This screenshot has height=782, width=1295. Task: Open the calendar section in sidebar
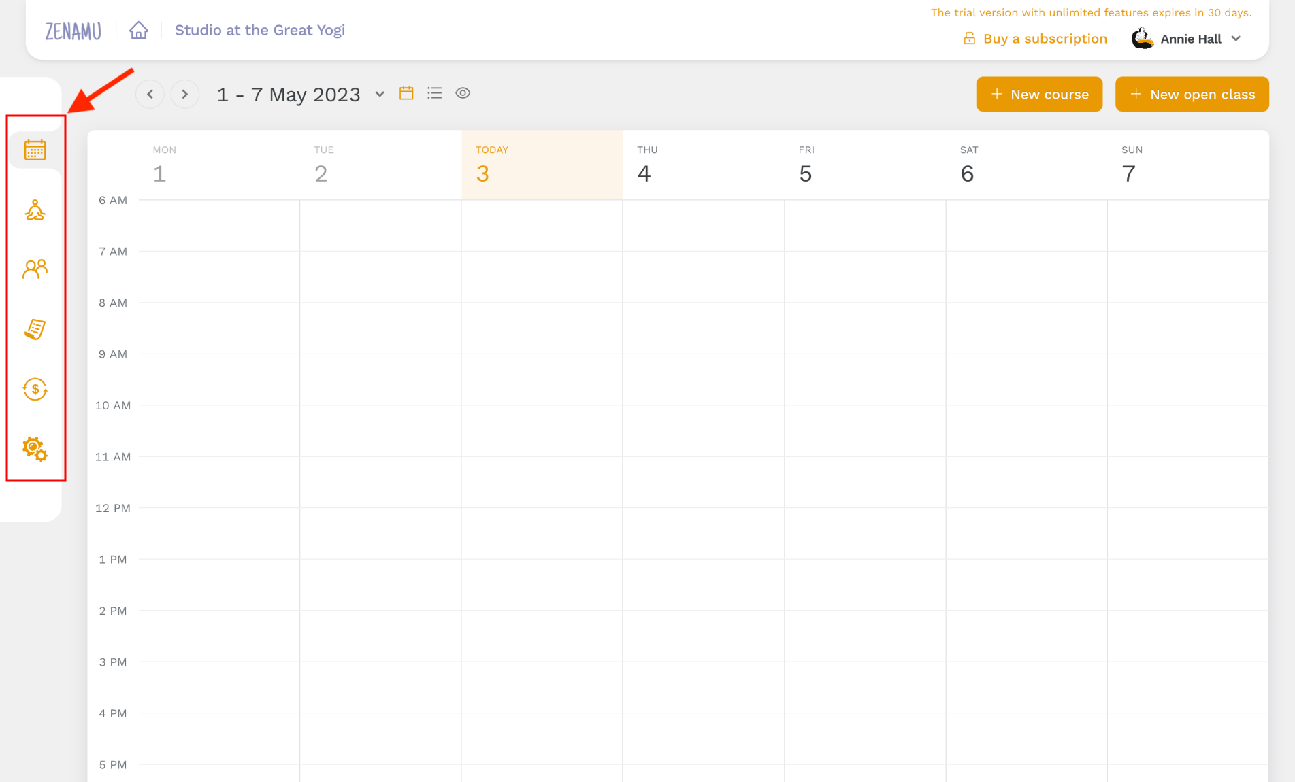click(x=35, y=150)
